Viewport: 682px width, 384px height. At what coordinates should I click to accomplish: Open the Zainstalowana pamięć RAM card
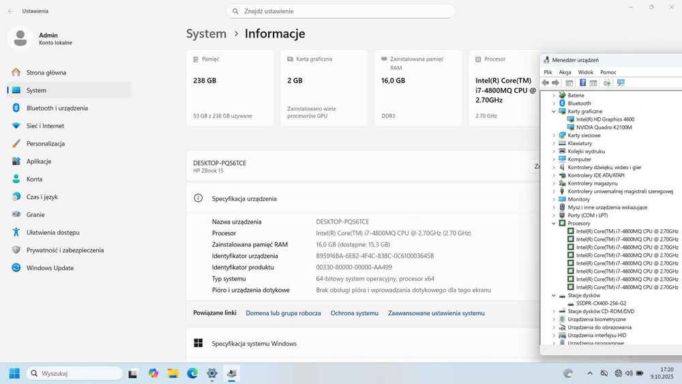coord(418,88)
